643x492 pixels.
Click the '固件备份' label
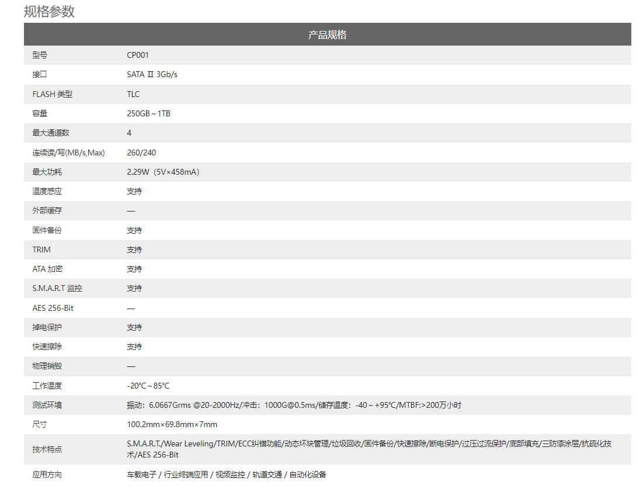coord(47,230)
